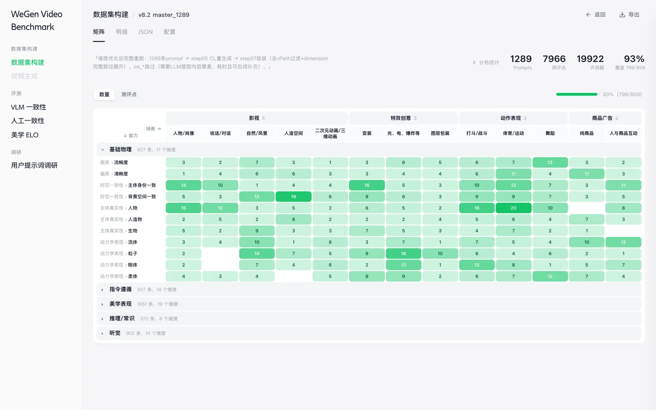The width and height of the screenshot is (656, 410).
Task: Open the 配置 tab
Action: [x=169, y=32]
